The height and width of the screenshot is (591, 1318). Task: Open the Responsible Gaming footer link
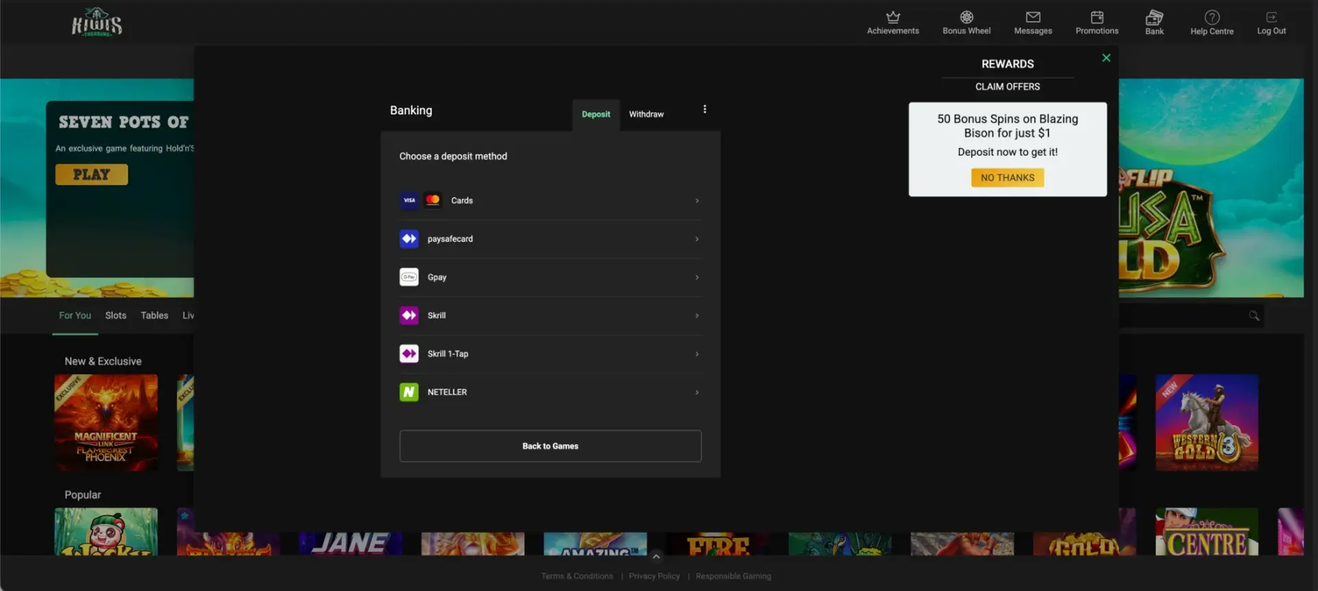click(733, 576)
